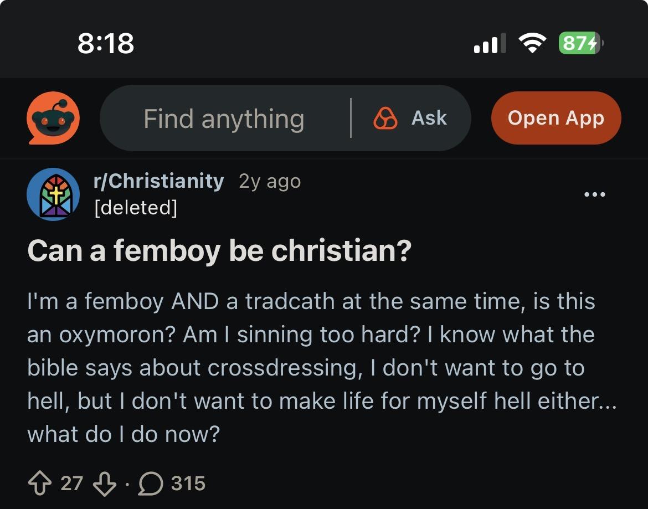
Task: Tap the Reddit Snoo logo
Action: (x=53, y=119)
